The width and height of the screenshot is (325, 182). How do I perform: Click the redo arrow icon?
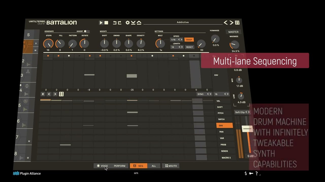120,23
